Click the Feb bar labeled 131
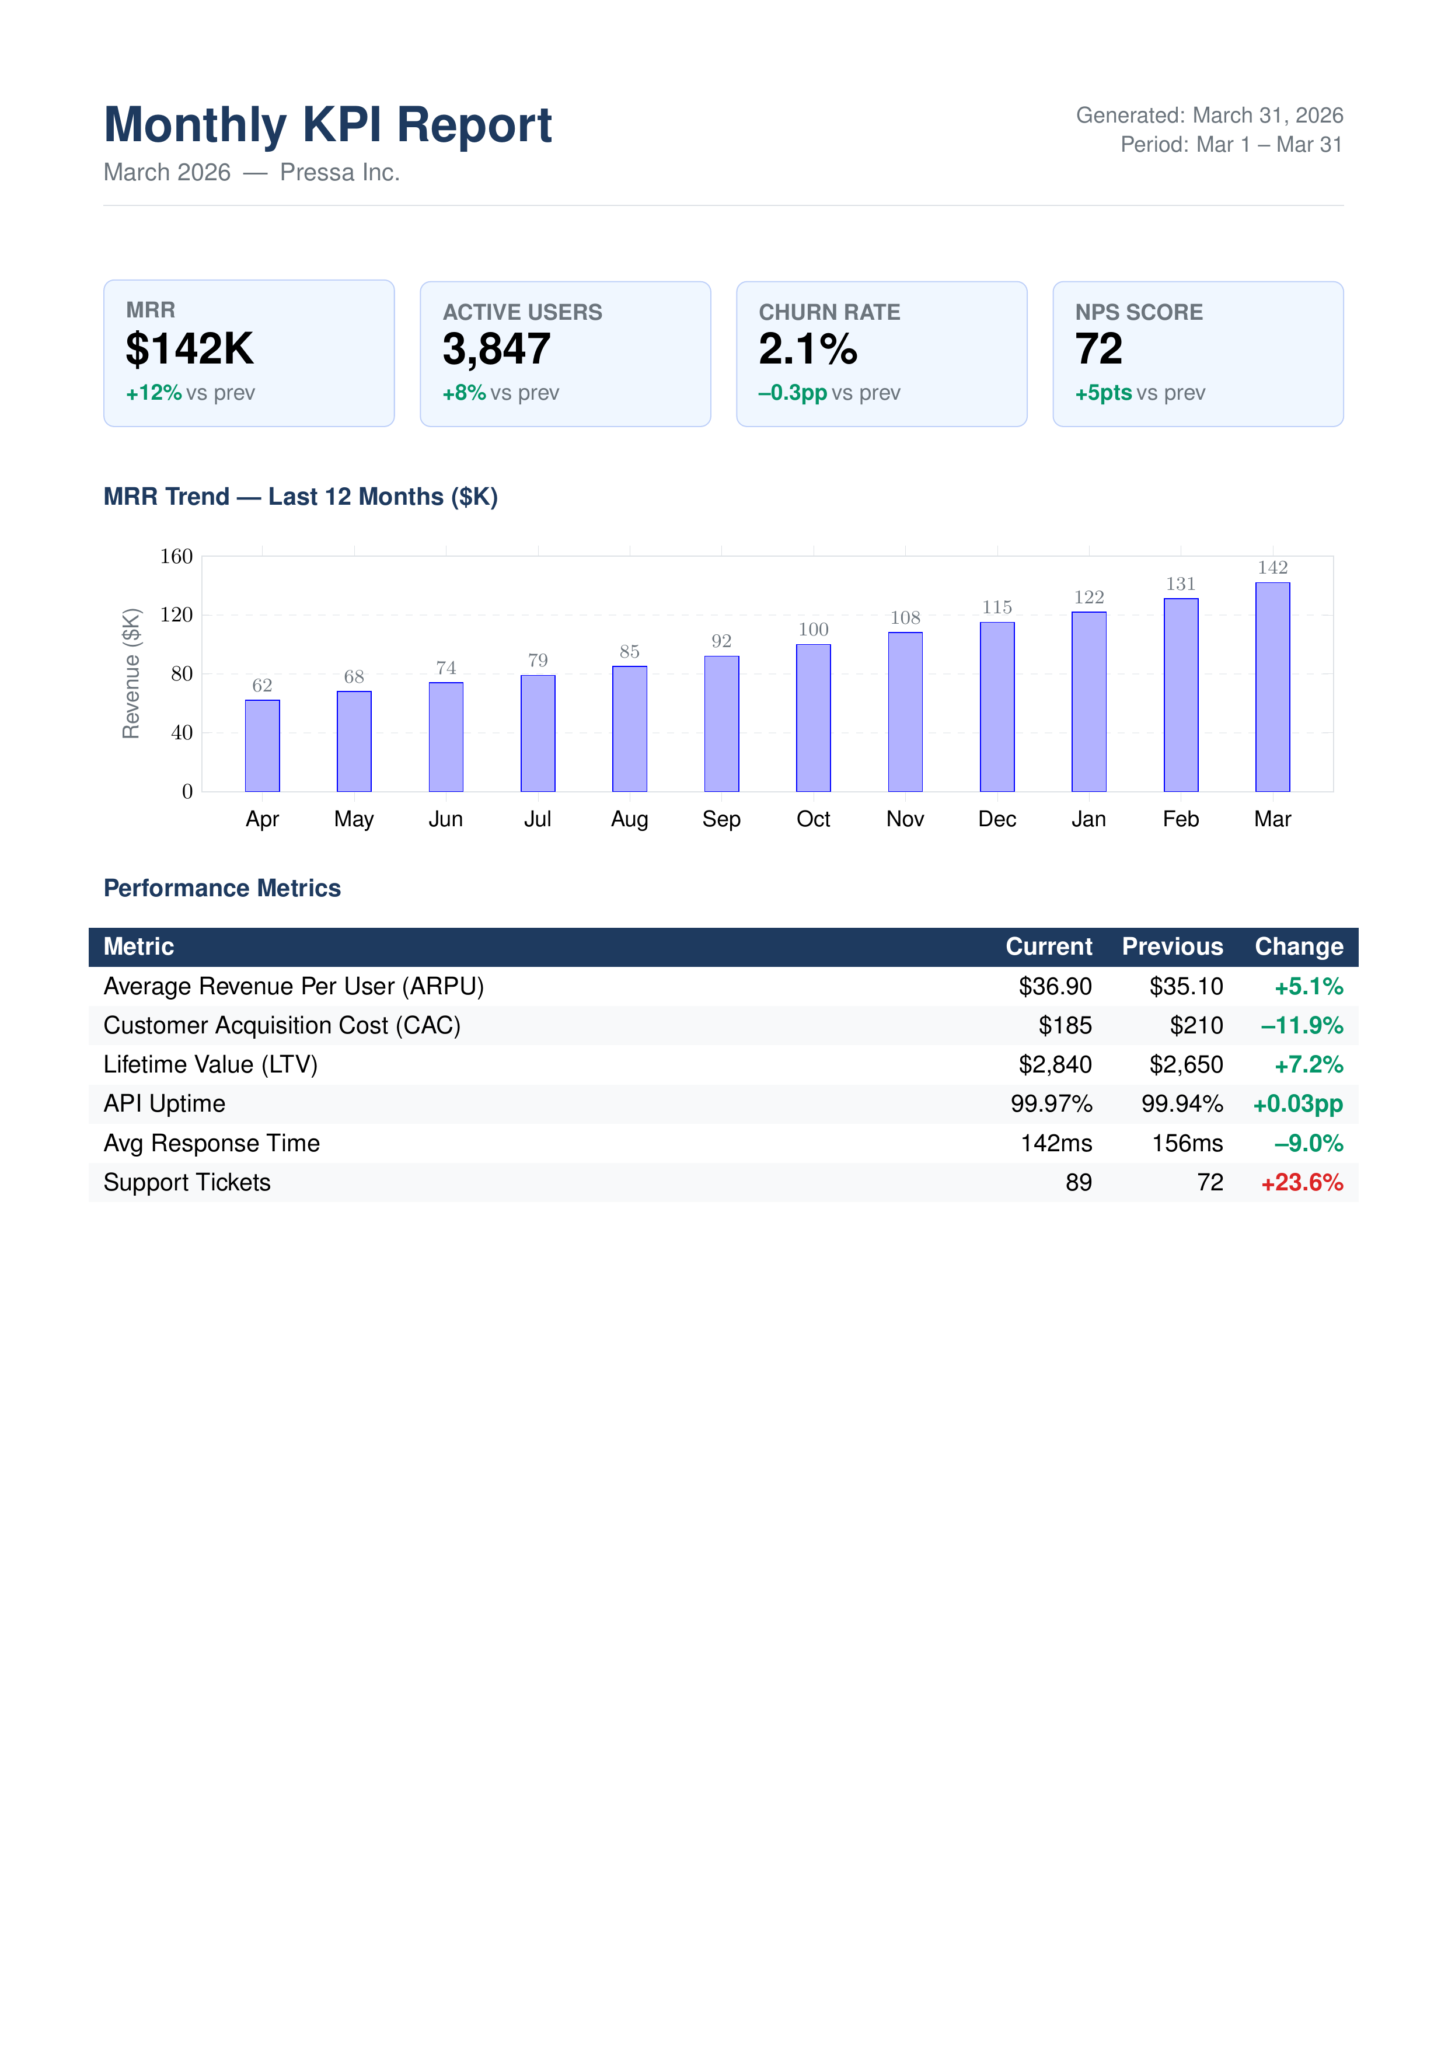Screen dimensions: 1448x2047 [x=1181, y=694]
